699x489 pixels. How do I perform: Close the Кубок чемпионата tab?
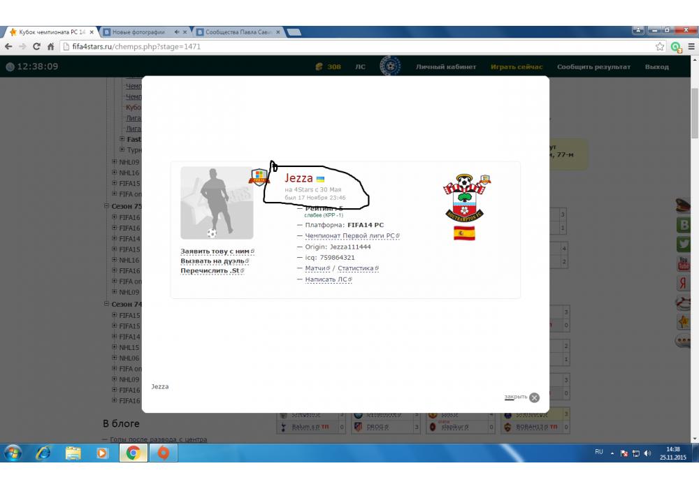pyautogui.click(x=92, y=32)
